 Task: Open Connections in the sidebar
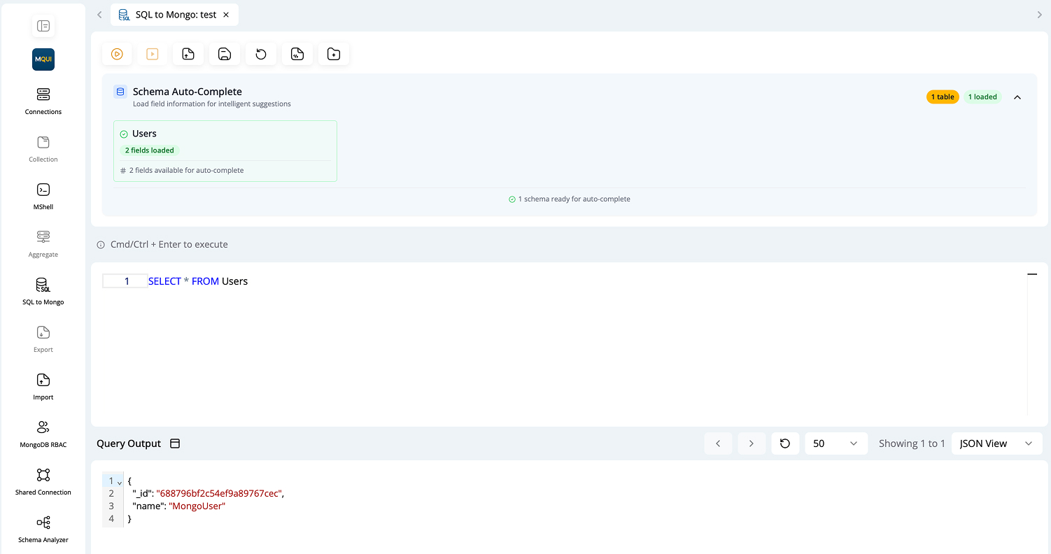[x=43, y=100]
